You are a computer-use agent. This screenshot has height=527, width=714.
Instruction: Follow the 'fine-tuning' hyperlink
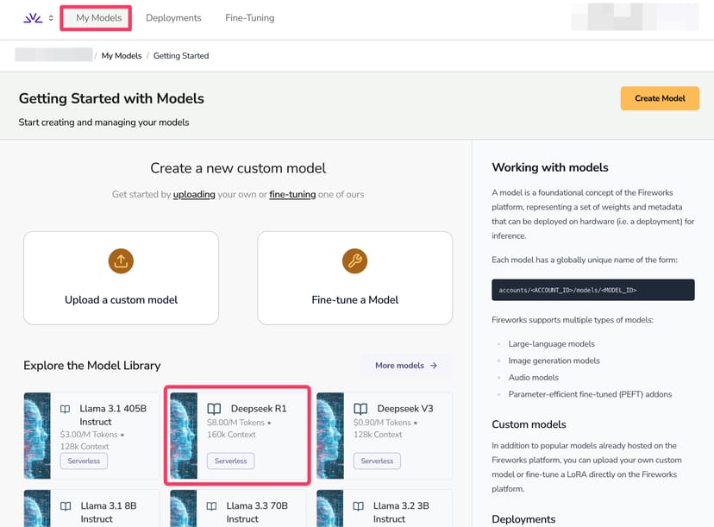(292, 194)
